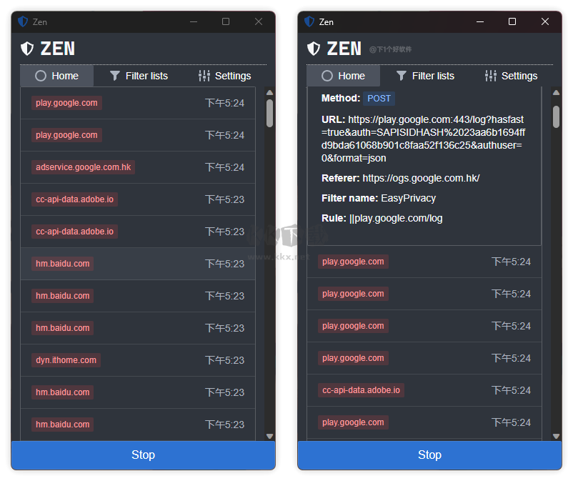
Task: Expand the dyn.ithome.com blocked request row
Action: click(x=138, y=360)
